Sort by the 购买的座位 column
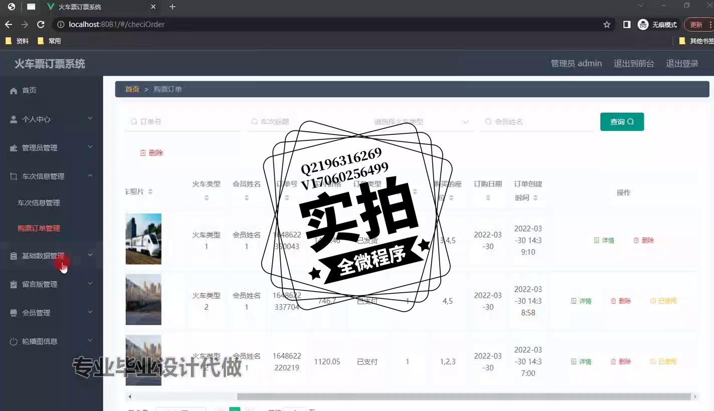This screenshot has width=714, height=411. pyautogui.click(x=451, y=197)
